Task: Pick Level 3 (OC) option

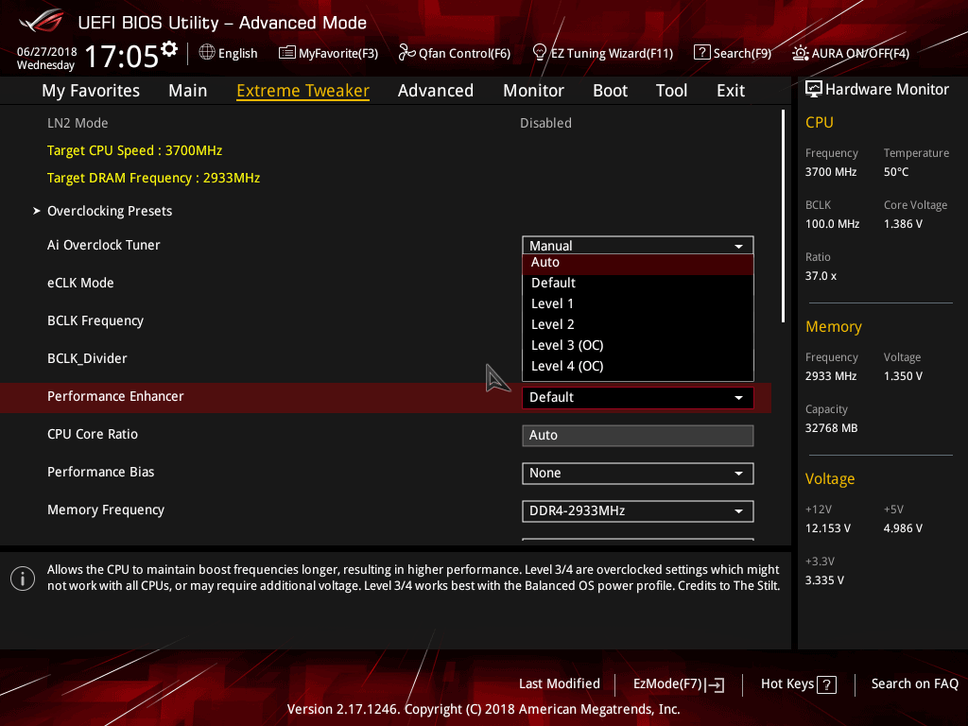Action: tap(638, 346)
